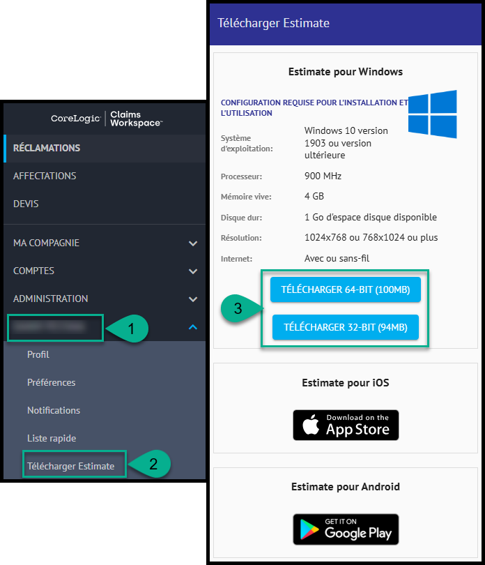Click TÉLÉCHARGER 64-BIT (100MB) button
This screenshot has width=485, height=565.
(346, 289)
